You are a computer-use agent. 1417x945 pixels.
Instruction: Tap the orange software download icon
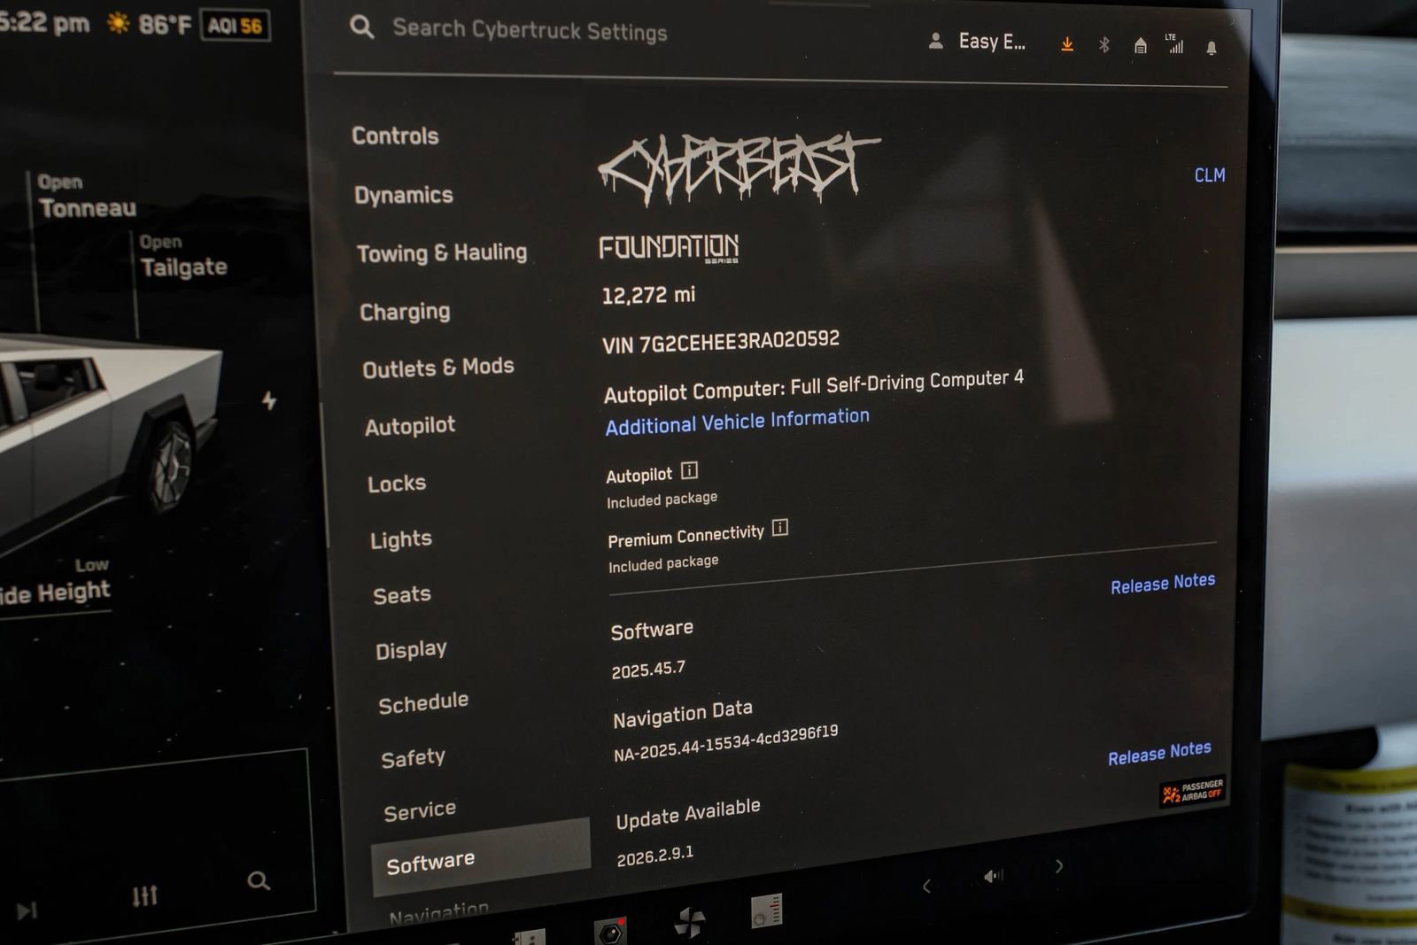(1067, 44)
